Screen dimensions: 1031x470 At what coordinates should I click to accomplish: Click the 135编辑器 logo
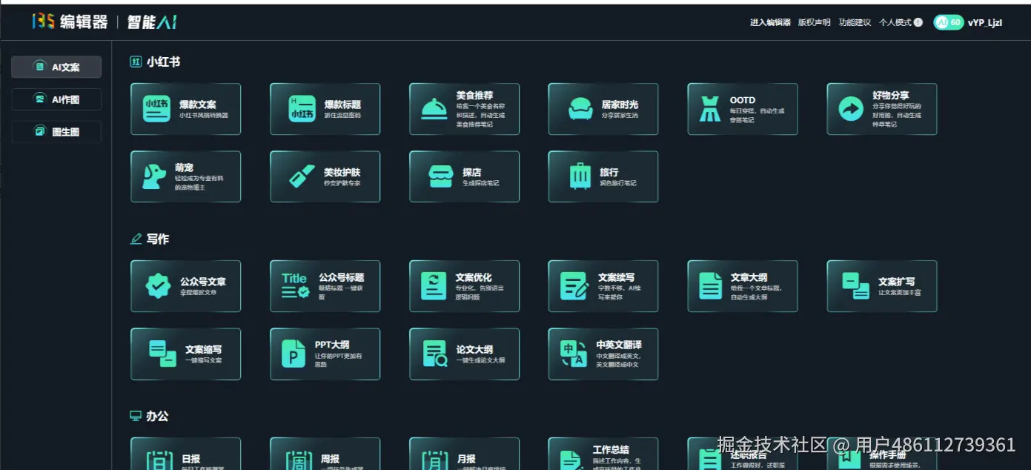(70, 21)
